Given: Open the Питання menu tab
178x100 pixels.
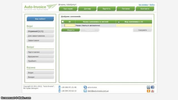Looking at the screenshot, I should 126,9.
